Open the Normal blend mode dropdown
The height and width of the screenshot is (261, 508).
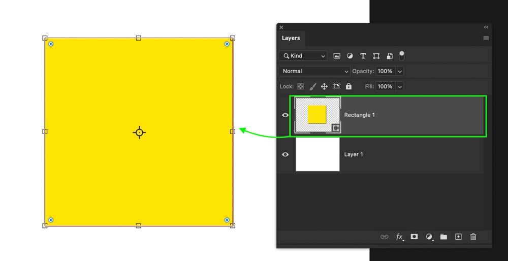314,71
